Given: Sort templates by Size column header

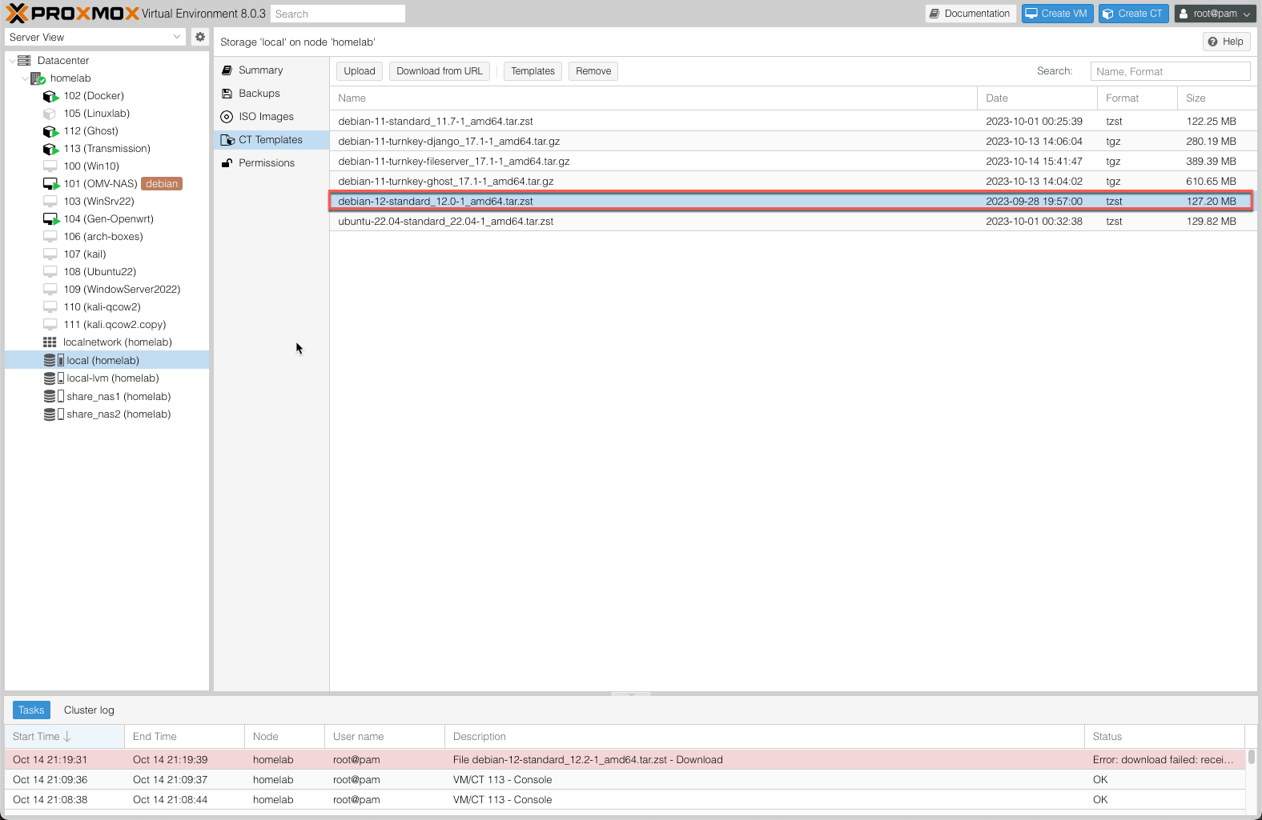Looking at the screenshot, I should (x=1217, y=98).
